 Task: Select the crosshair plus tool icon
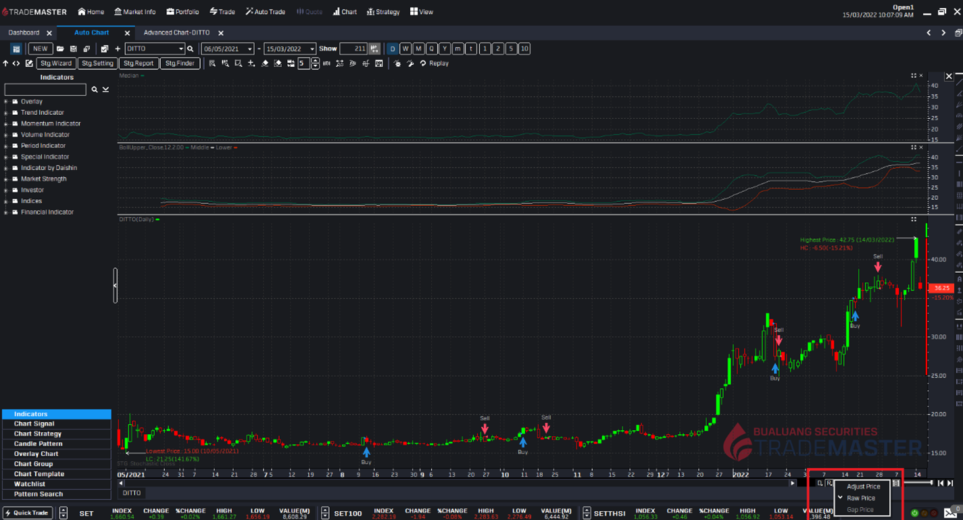251,63
